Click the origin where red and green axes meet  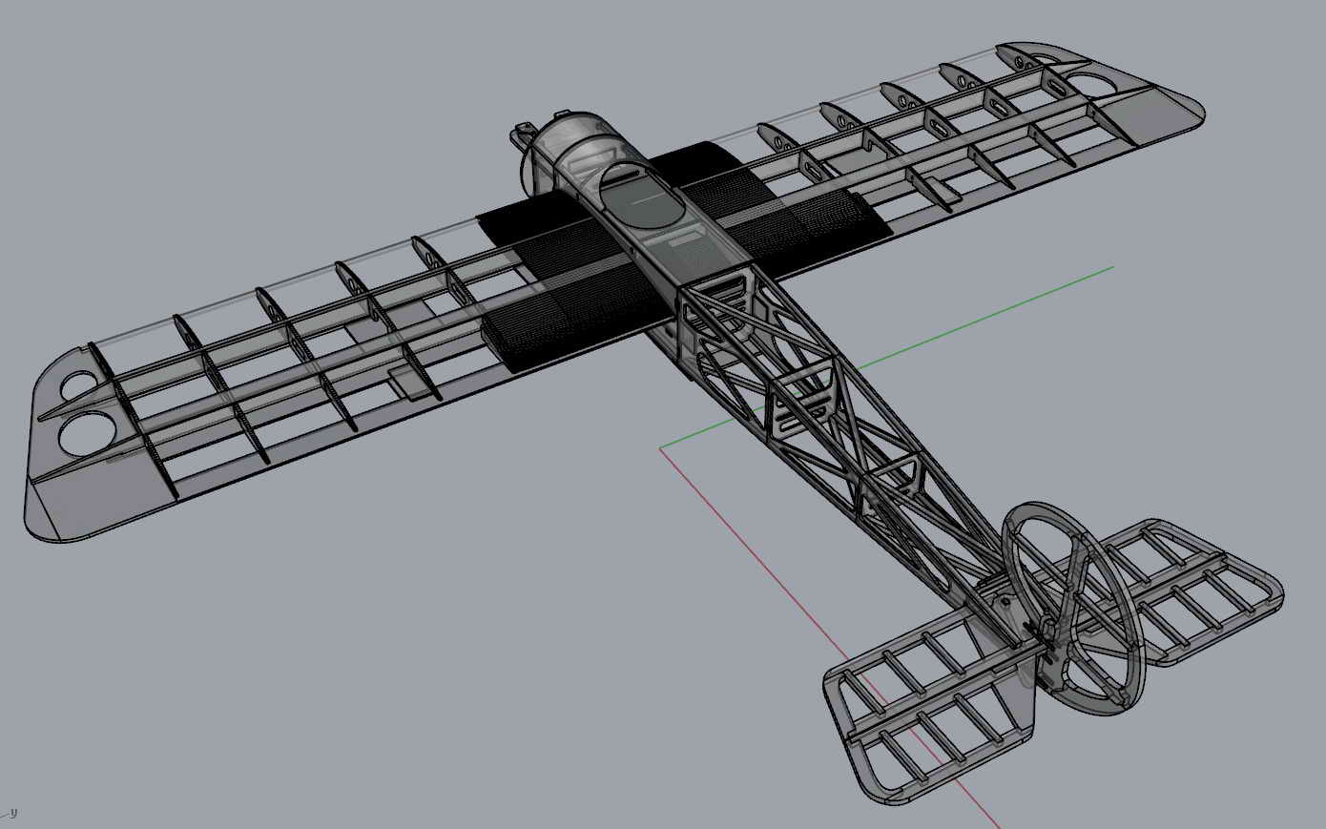click(660, 446)
